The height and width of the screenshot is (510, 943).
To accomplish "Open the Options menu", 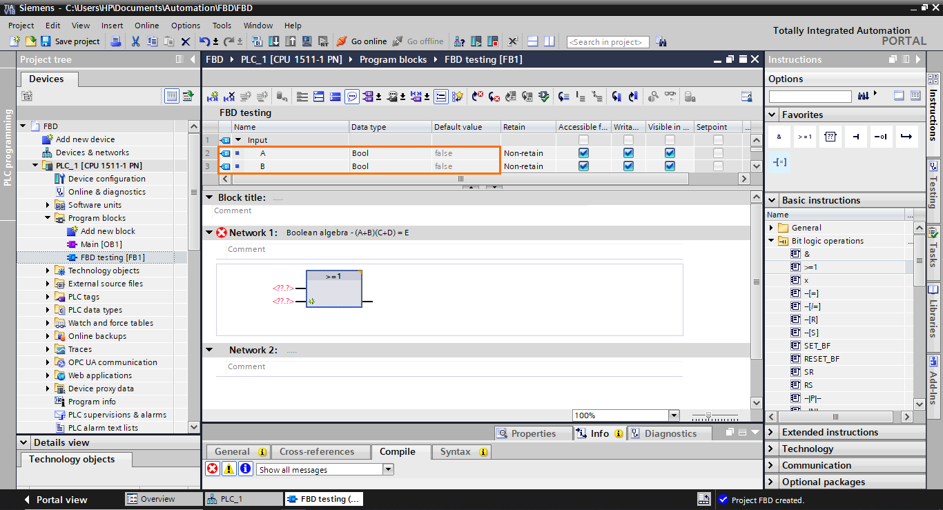I will (185, 25).
